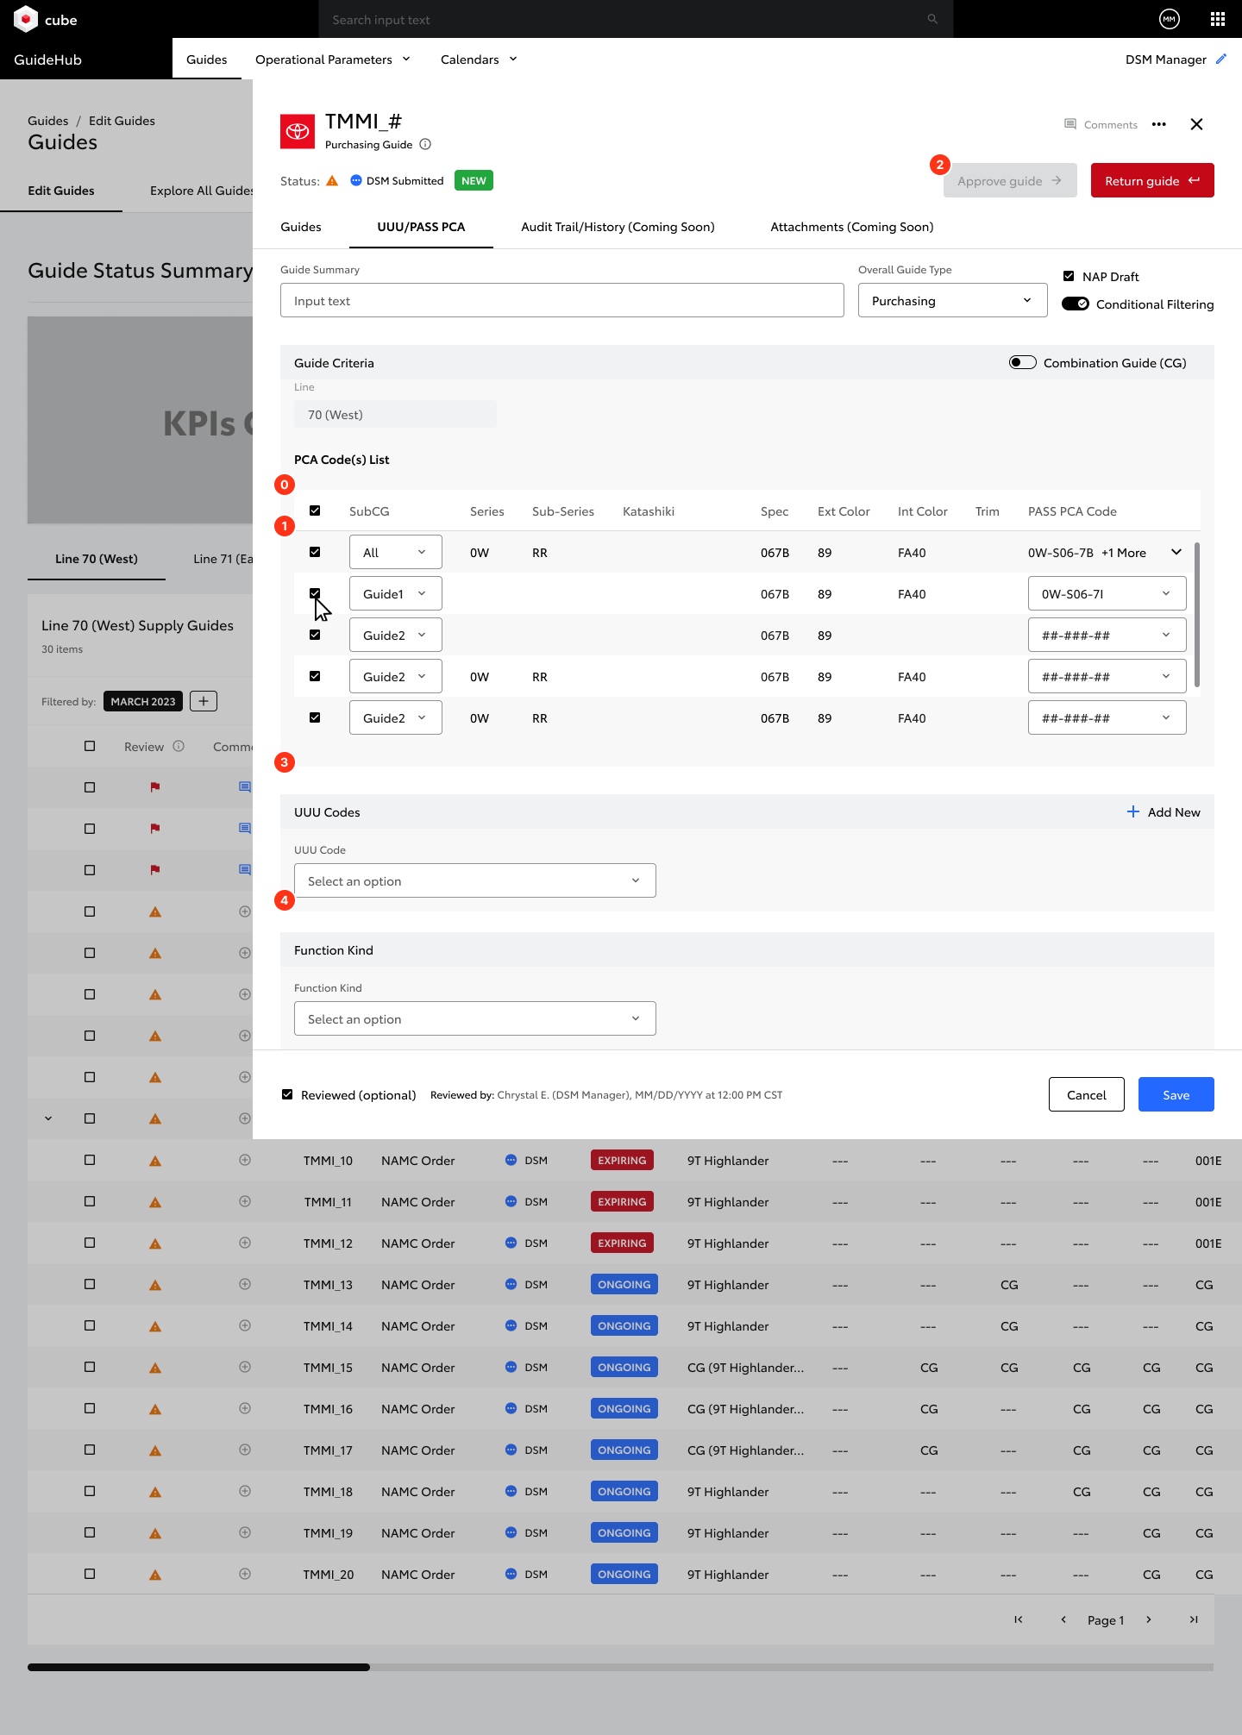Screen dimensions: 1242x1735
Task: Click Add New in UUU Codes
Action: click(x=1164, y=811)
